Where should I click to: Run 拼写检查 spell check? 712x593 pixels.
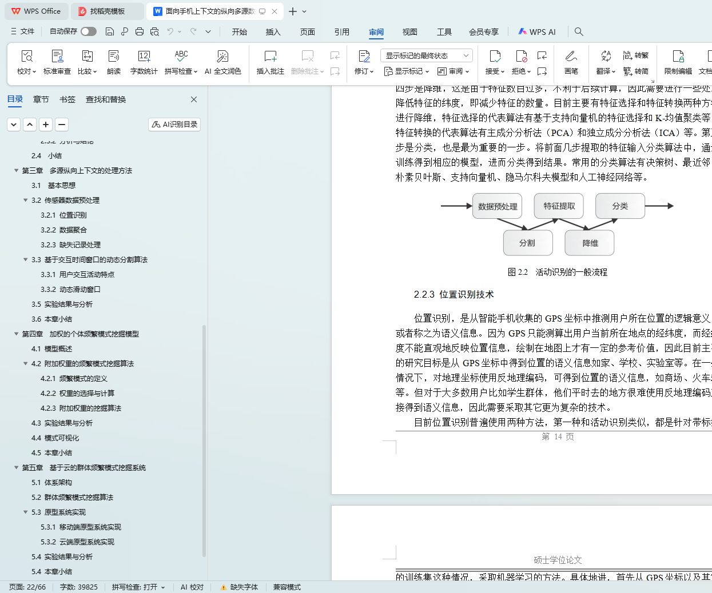(x=181, y=62)
